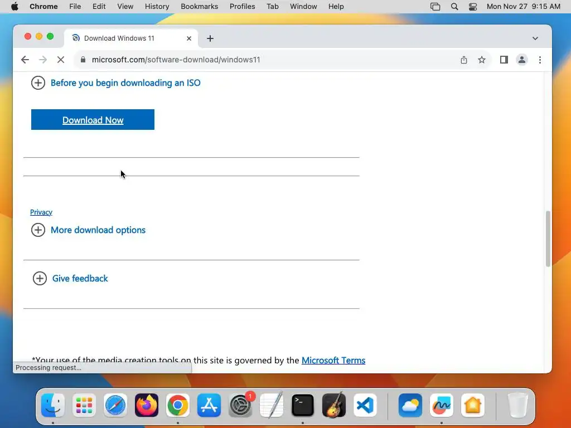Image resolution: width=571 pixels, height=428 pixels.
Task: Open the Trash from the Dock
Action: 517,405
